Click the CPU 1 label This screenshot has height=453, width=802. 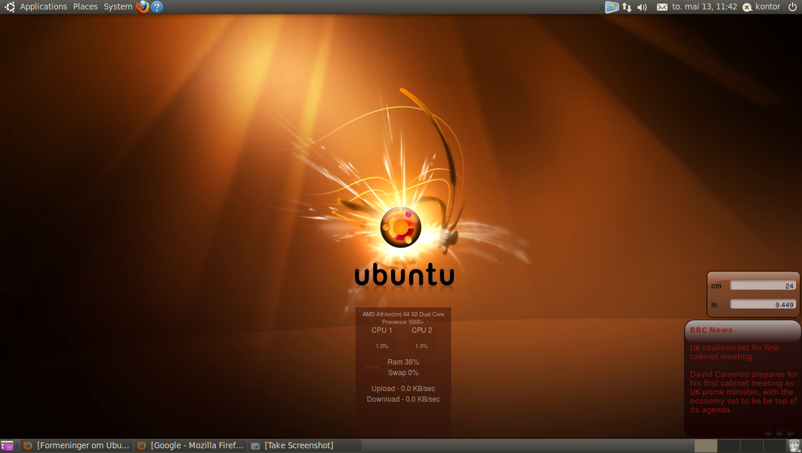point(382,330)
